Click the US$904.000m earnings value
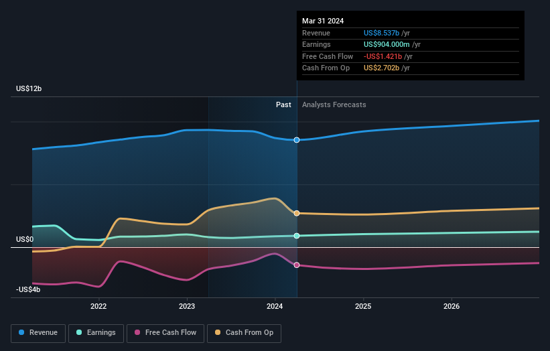 387,44
